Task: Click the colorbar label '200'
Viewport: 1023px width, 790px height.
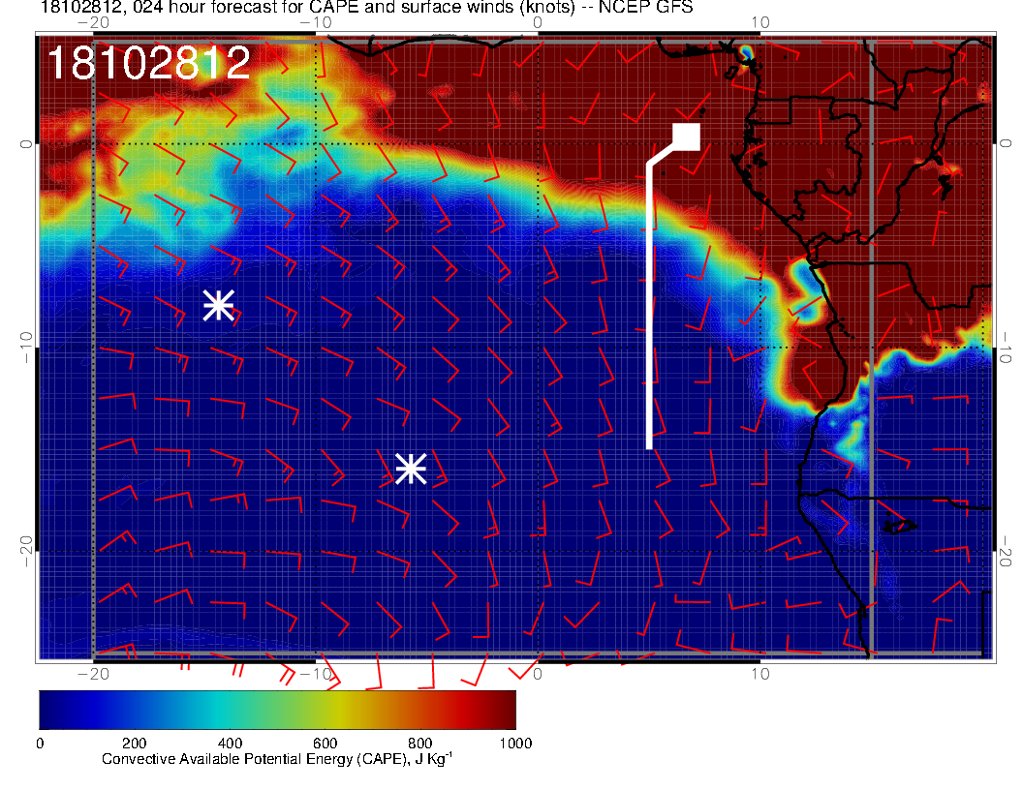Action: point(135,744)
